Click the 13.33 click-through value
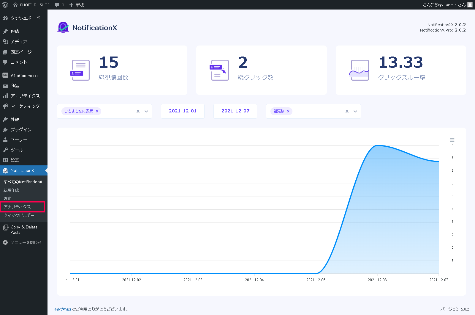The image size is (475, 315). [400, 62]
